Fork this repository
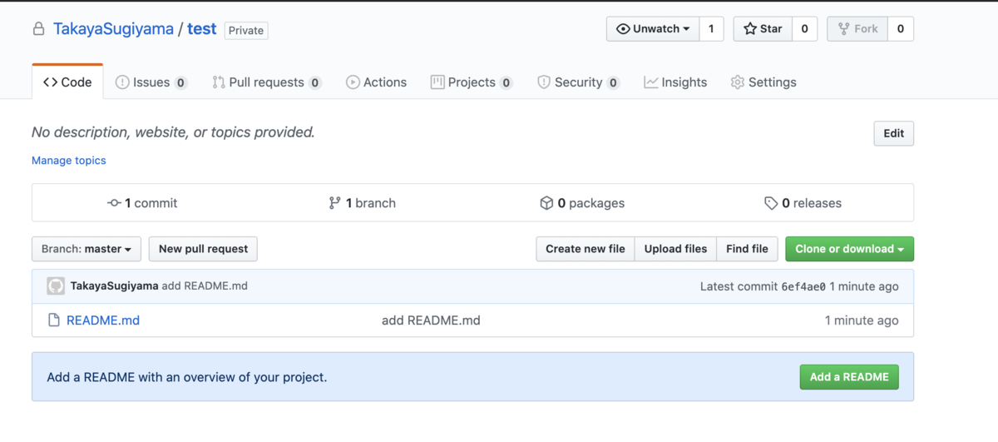This screenshot has width=998, height=442. (857, 28)
